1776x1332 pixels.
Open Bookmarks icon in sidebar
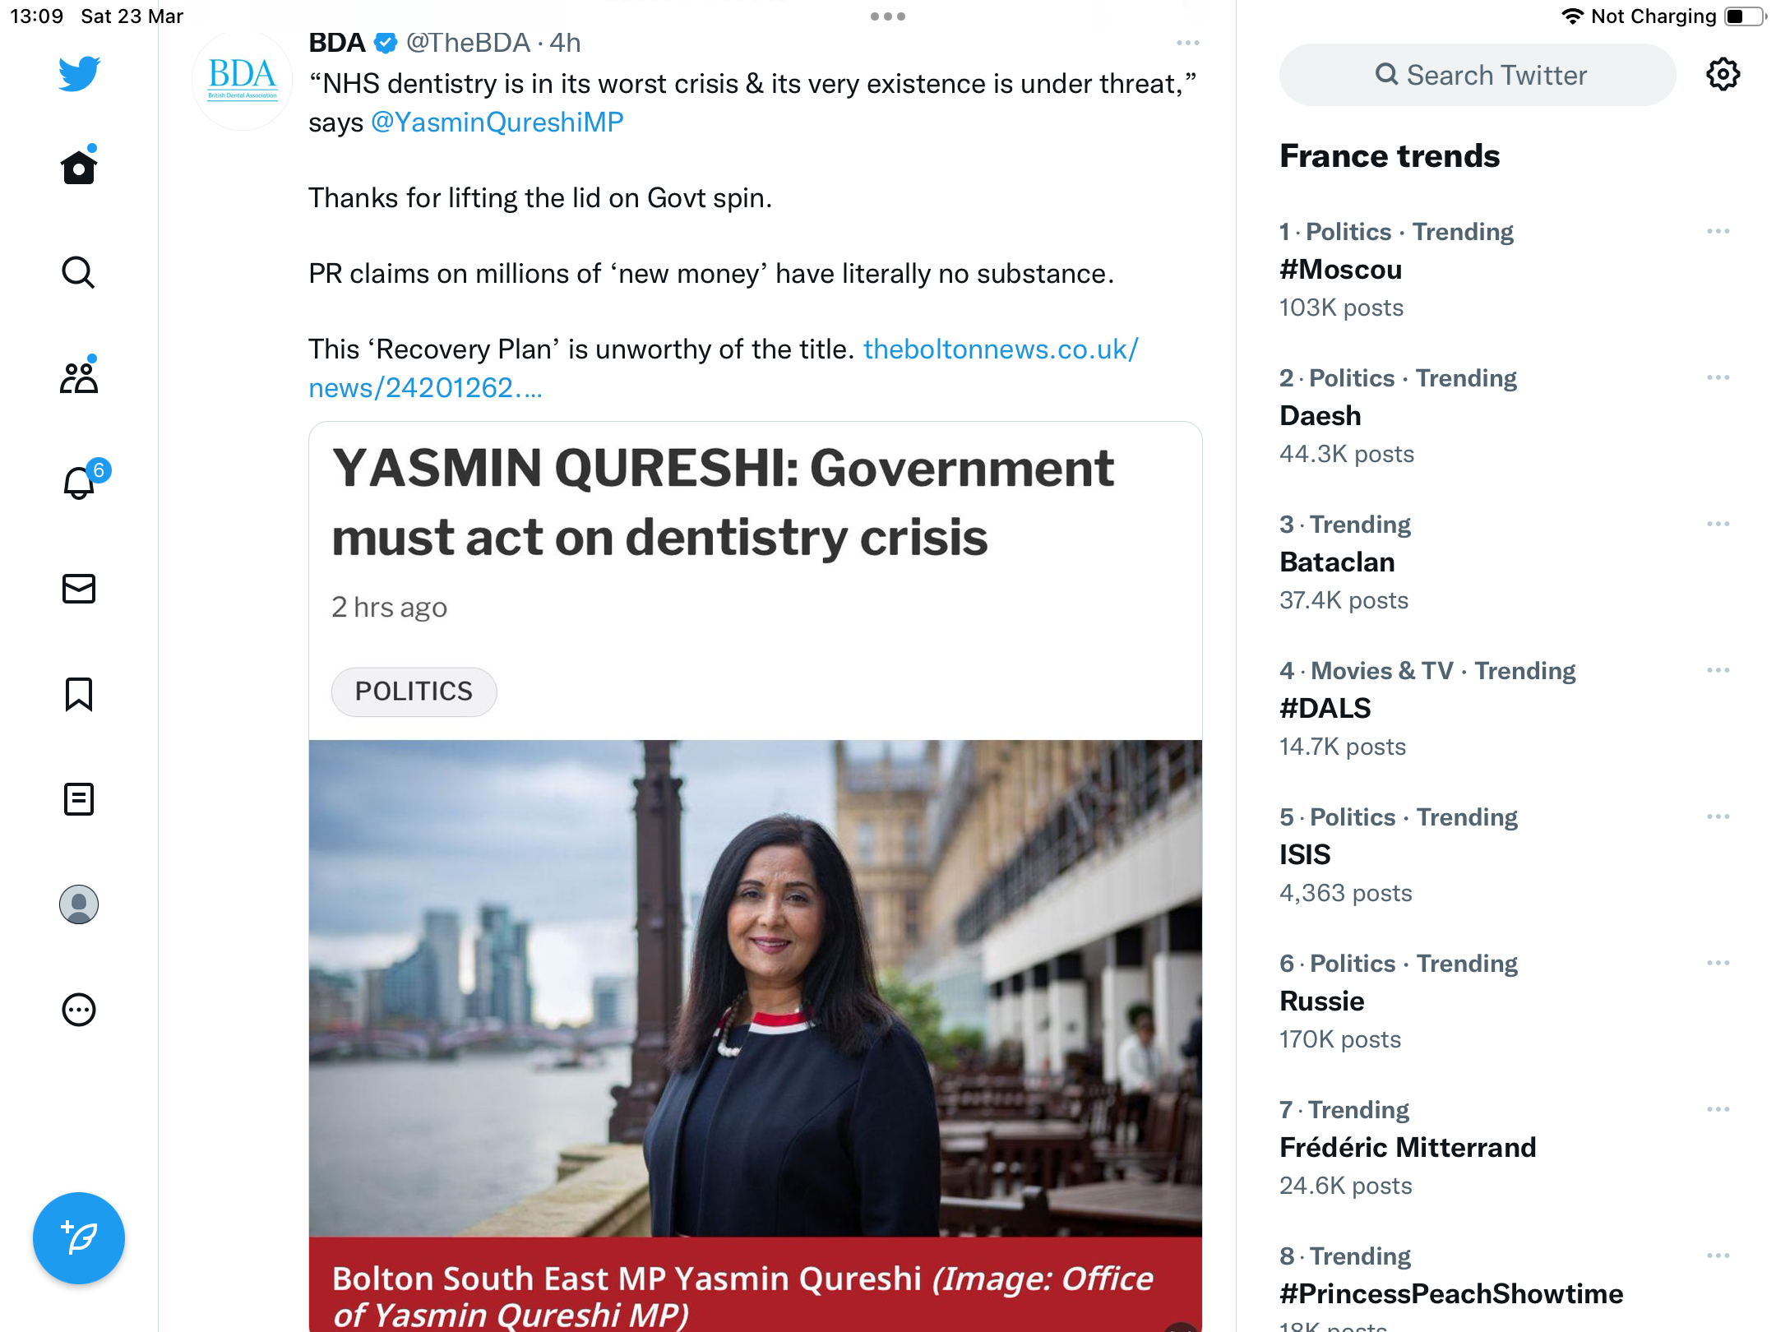tap(79, 694)
